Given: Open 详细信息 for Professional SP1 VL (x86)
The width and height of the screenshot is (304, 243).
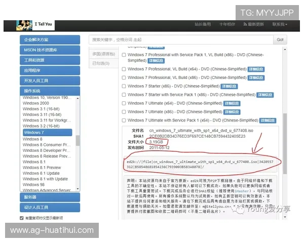Looking at the screenshot, I should click(x=156, y=61).
